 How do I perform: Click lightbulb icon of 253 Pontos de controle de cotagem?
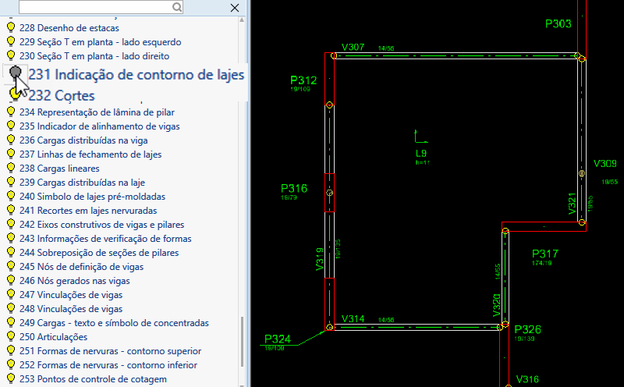point(11,379)
